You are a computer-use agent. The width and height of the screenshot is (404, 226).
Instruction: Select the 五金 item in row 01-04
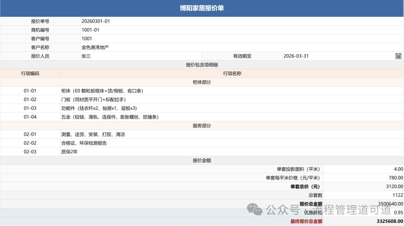[110, 117]
